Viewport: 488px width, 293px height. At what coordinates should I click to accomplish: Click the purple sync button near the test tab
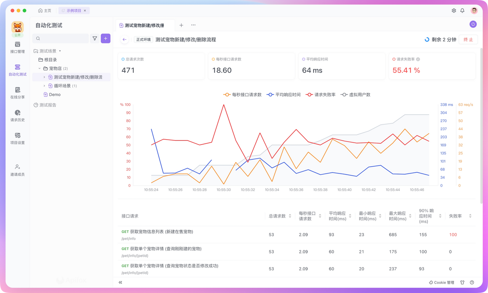473,24
